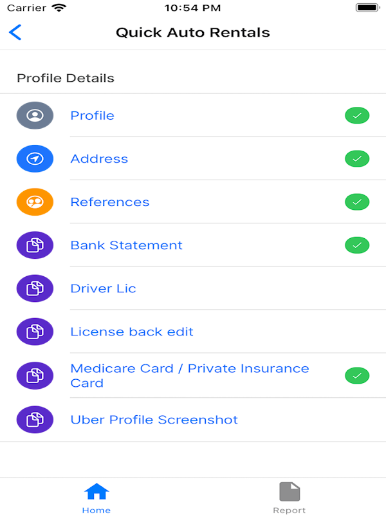Tap the License back edit document icon

coord(35,332)
